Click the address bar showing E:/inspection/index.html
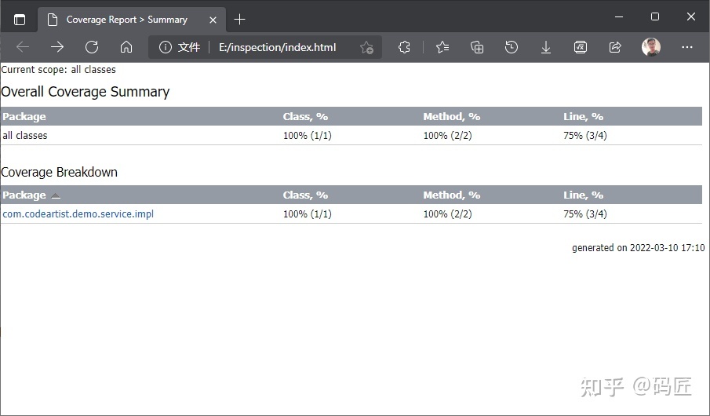The width and height of the screenshot is (710, 416). 277,47
